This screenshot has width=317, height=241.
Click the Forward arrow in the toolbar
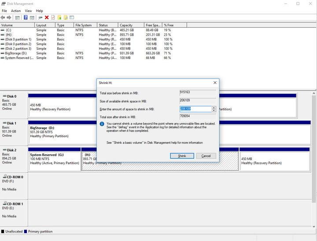(9, 18)
